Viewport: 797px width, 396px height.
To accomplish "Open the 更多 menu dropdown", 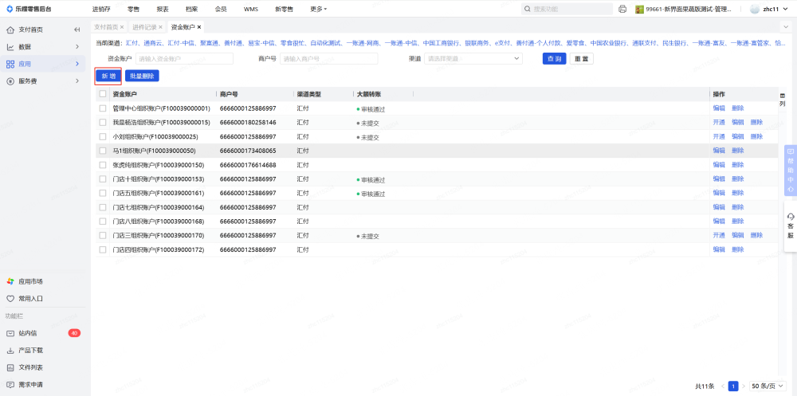I will pos(319,9).
